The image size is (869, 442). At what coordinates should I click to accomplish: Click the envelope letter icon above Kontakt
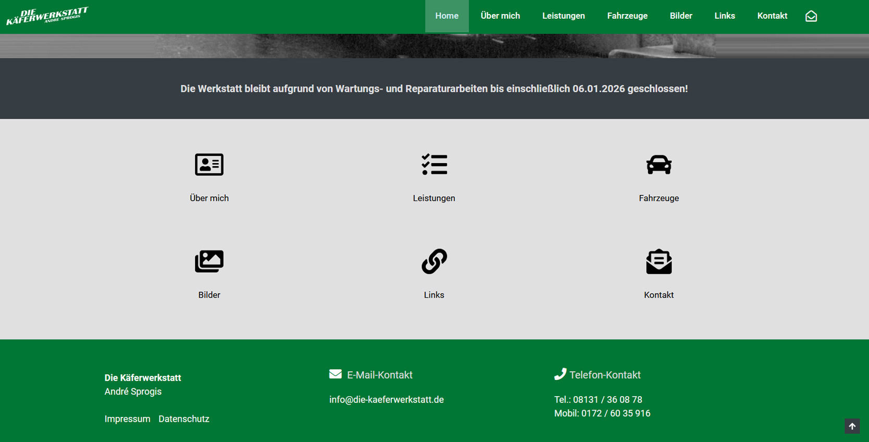[659, 261]
